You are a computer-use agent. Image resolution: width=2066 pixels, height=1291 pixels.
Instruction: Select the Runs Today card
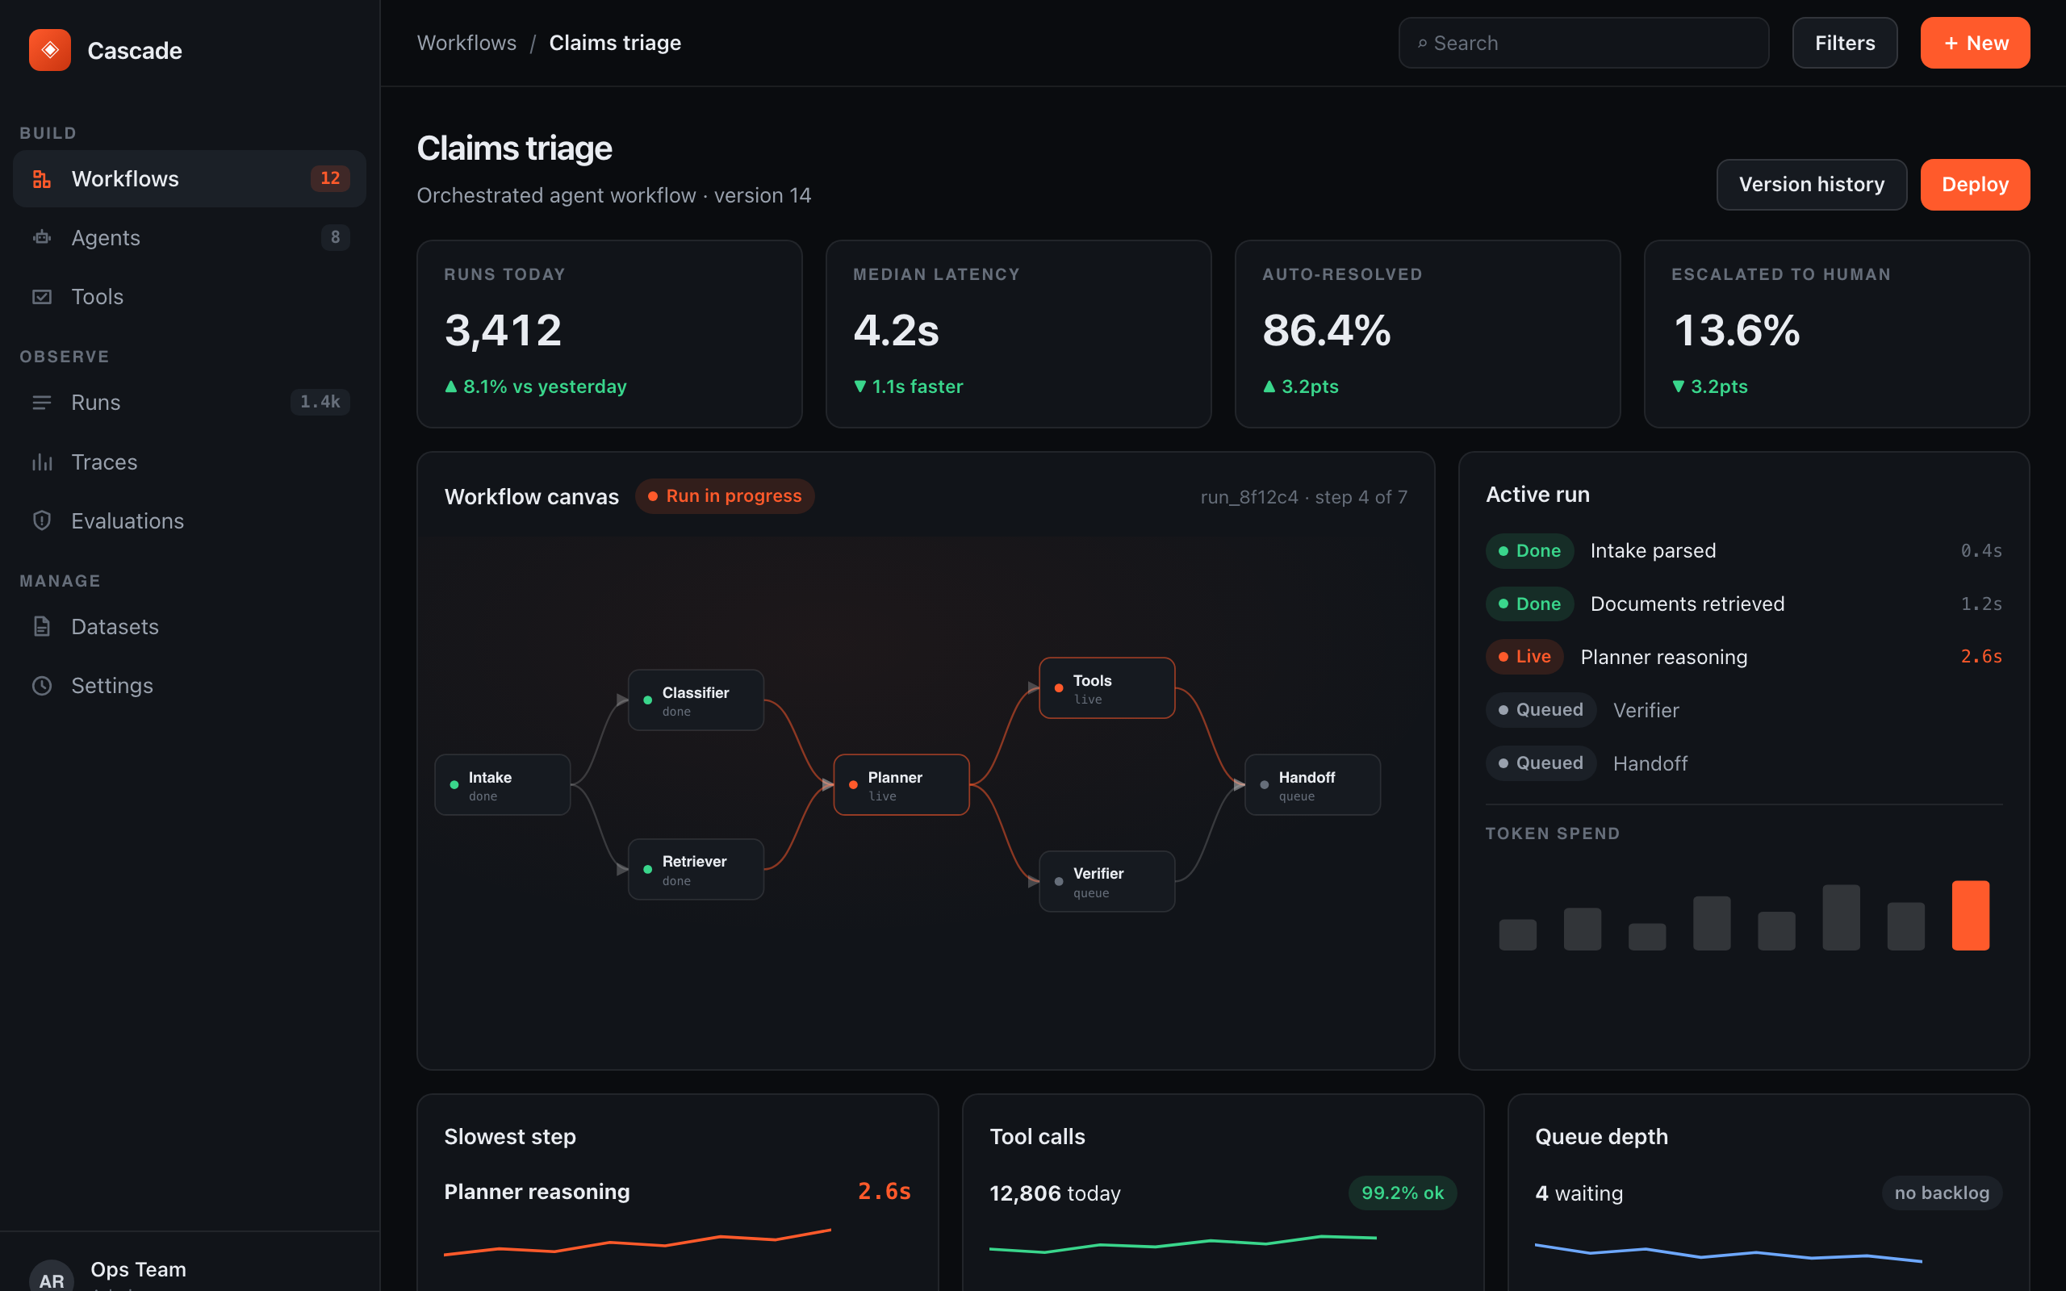[x=609, y=334]
